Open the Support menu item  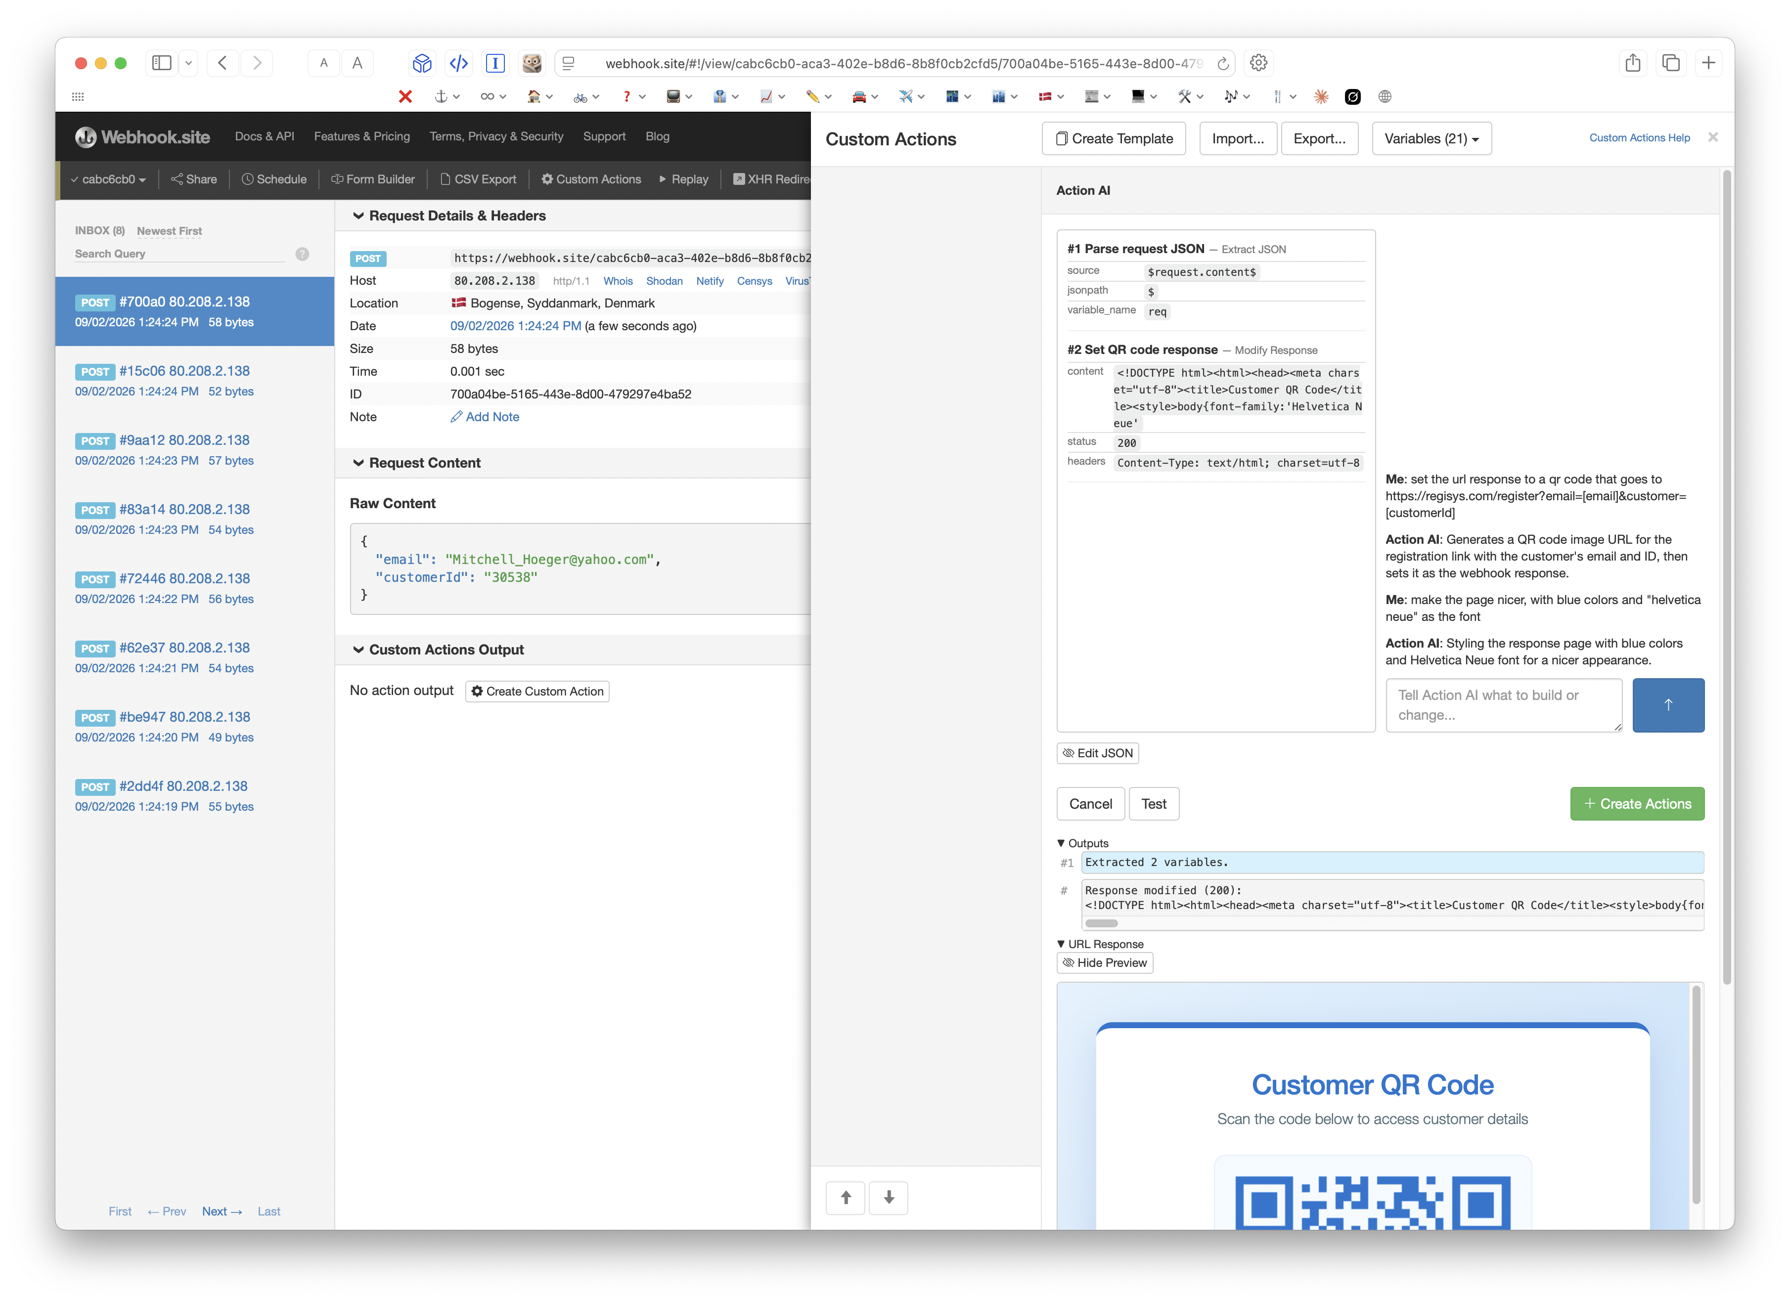(604, 136)
